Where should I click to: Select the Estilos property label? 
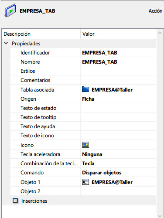28,71
